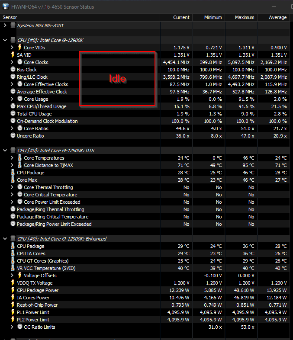This screenshot has height=340, width=293.
Task: Click the 95 °C TjMAX distance maximum value
Action: [248, 165]
